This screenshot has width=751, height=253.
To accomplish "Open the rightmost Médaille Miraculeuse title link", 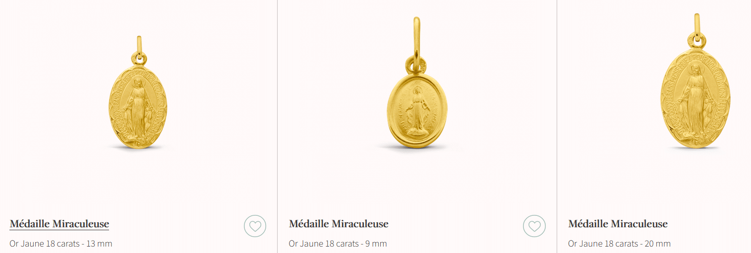I will point(618,224).
